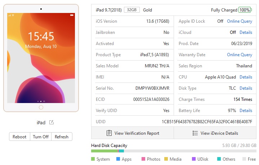Open Battery Life Details link
The height and width of the screenshot is (165, 259).
click(x=246, y=111)
